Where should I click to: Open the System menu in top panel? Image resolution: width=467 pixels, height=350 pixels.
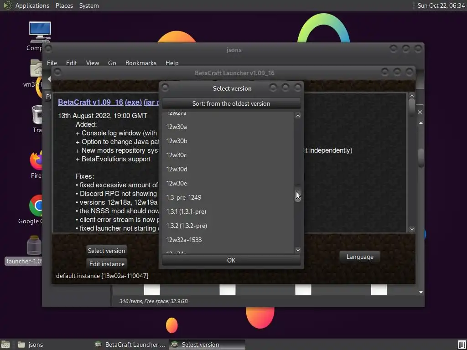pyautogui.click(x=89, y=5)
